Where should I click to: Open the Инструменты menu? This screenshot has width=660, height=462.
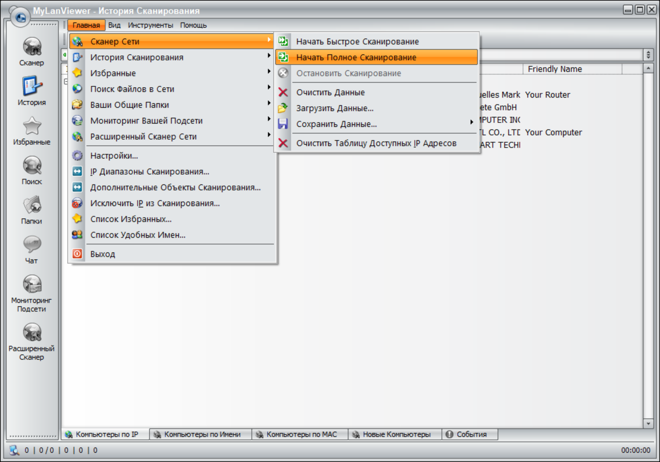tap(150, 25)
